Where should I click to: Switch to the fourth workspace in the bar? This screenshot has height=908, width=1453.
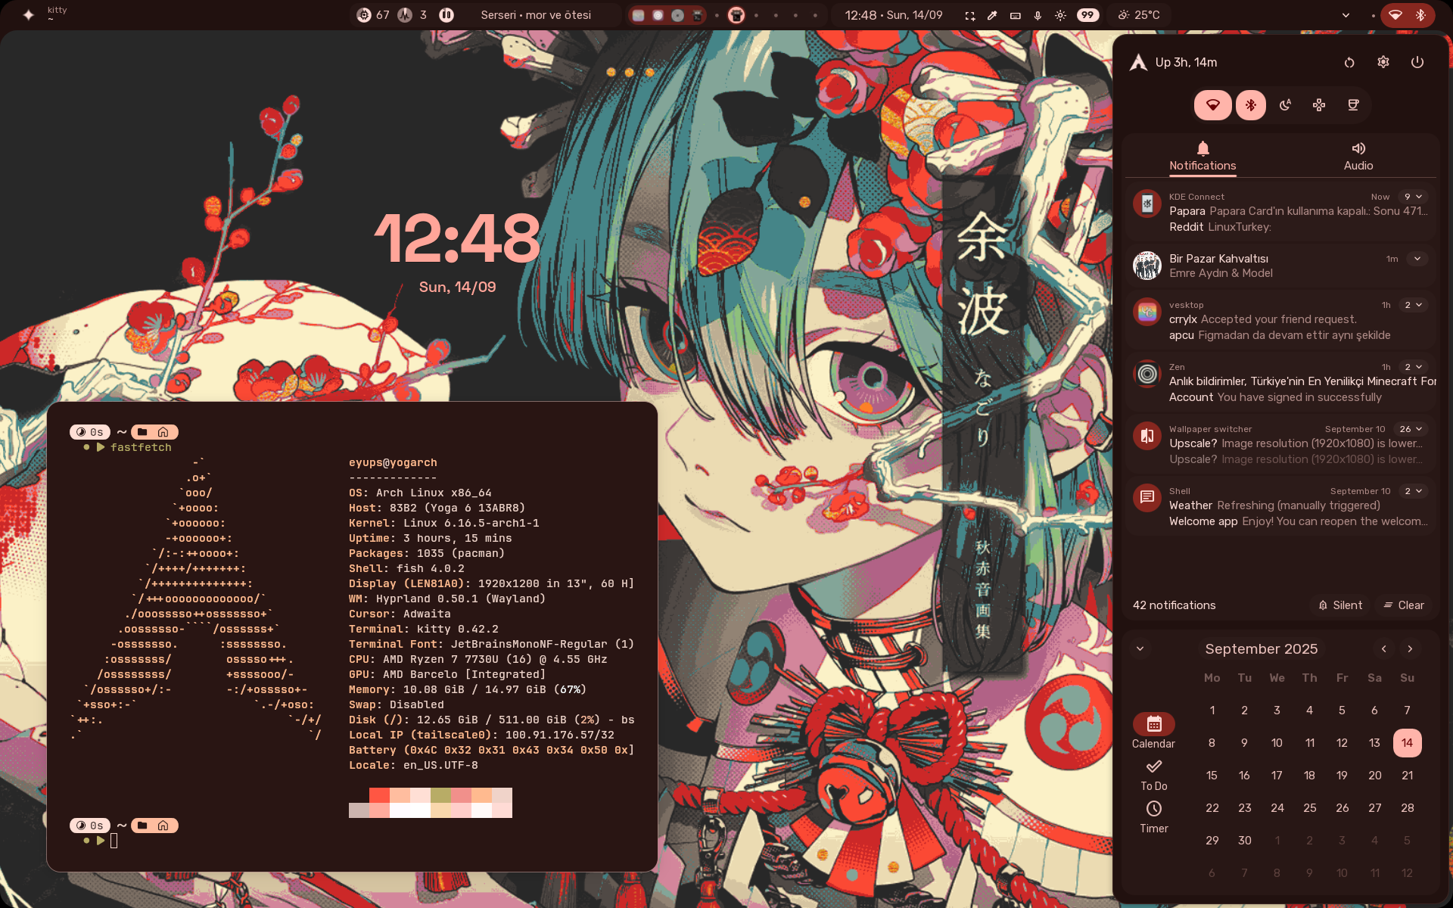[697, 15]
